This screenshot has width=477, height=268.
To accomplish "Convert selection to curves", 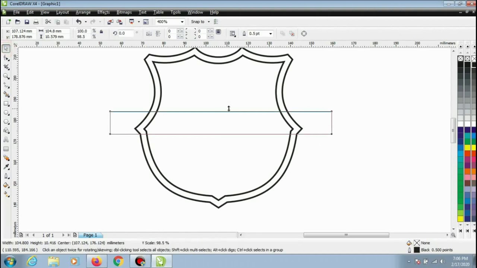I will (x=304, y=33).
